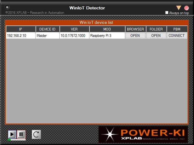Click the star logo icon in title bar

click(7, 7)
